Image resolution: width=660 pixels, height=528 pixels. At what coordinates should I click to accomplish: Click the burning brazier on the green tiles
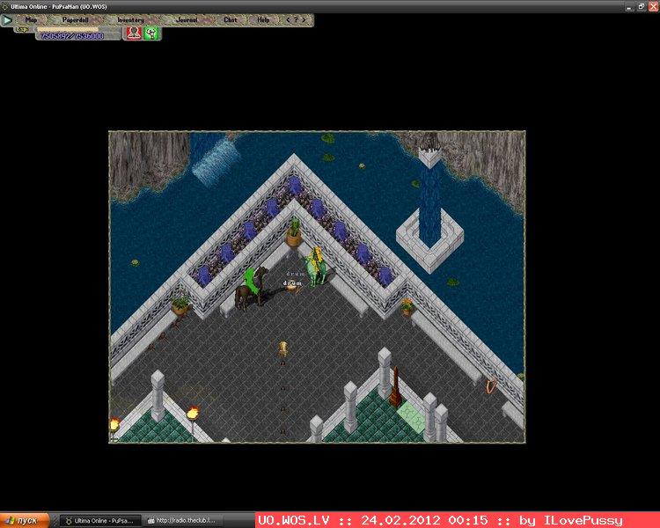pos(193,414)
